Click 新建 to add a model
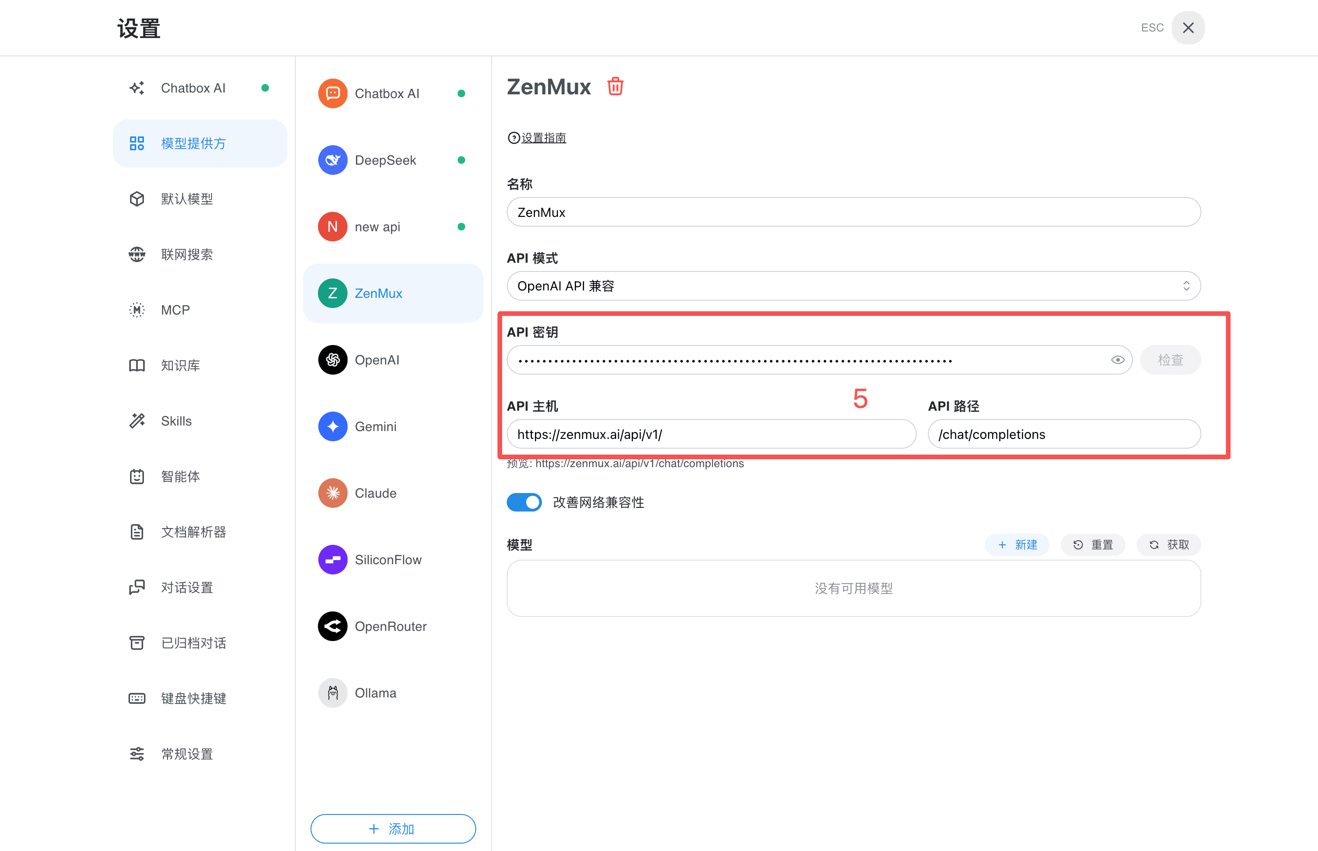The height and width of the screenshot is (851, 1318). click(1017, 545)
